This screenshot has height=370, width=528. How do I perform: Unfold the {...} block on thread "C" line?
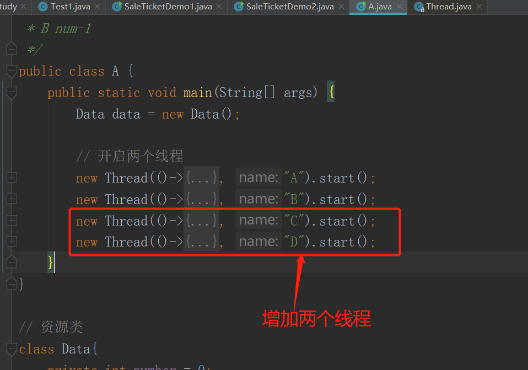pos(202,221)
